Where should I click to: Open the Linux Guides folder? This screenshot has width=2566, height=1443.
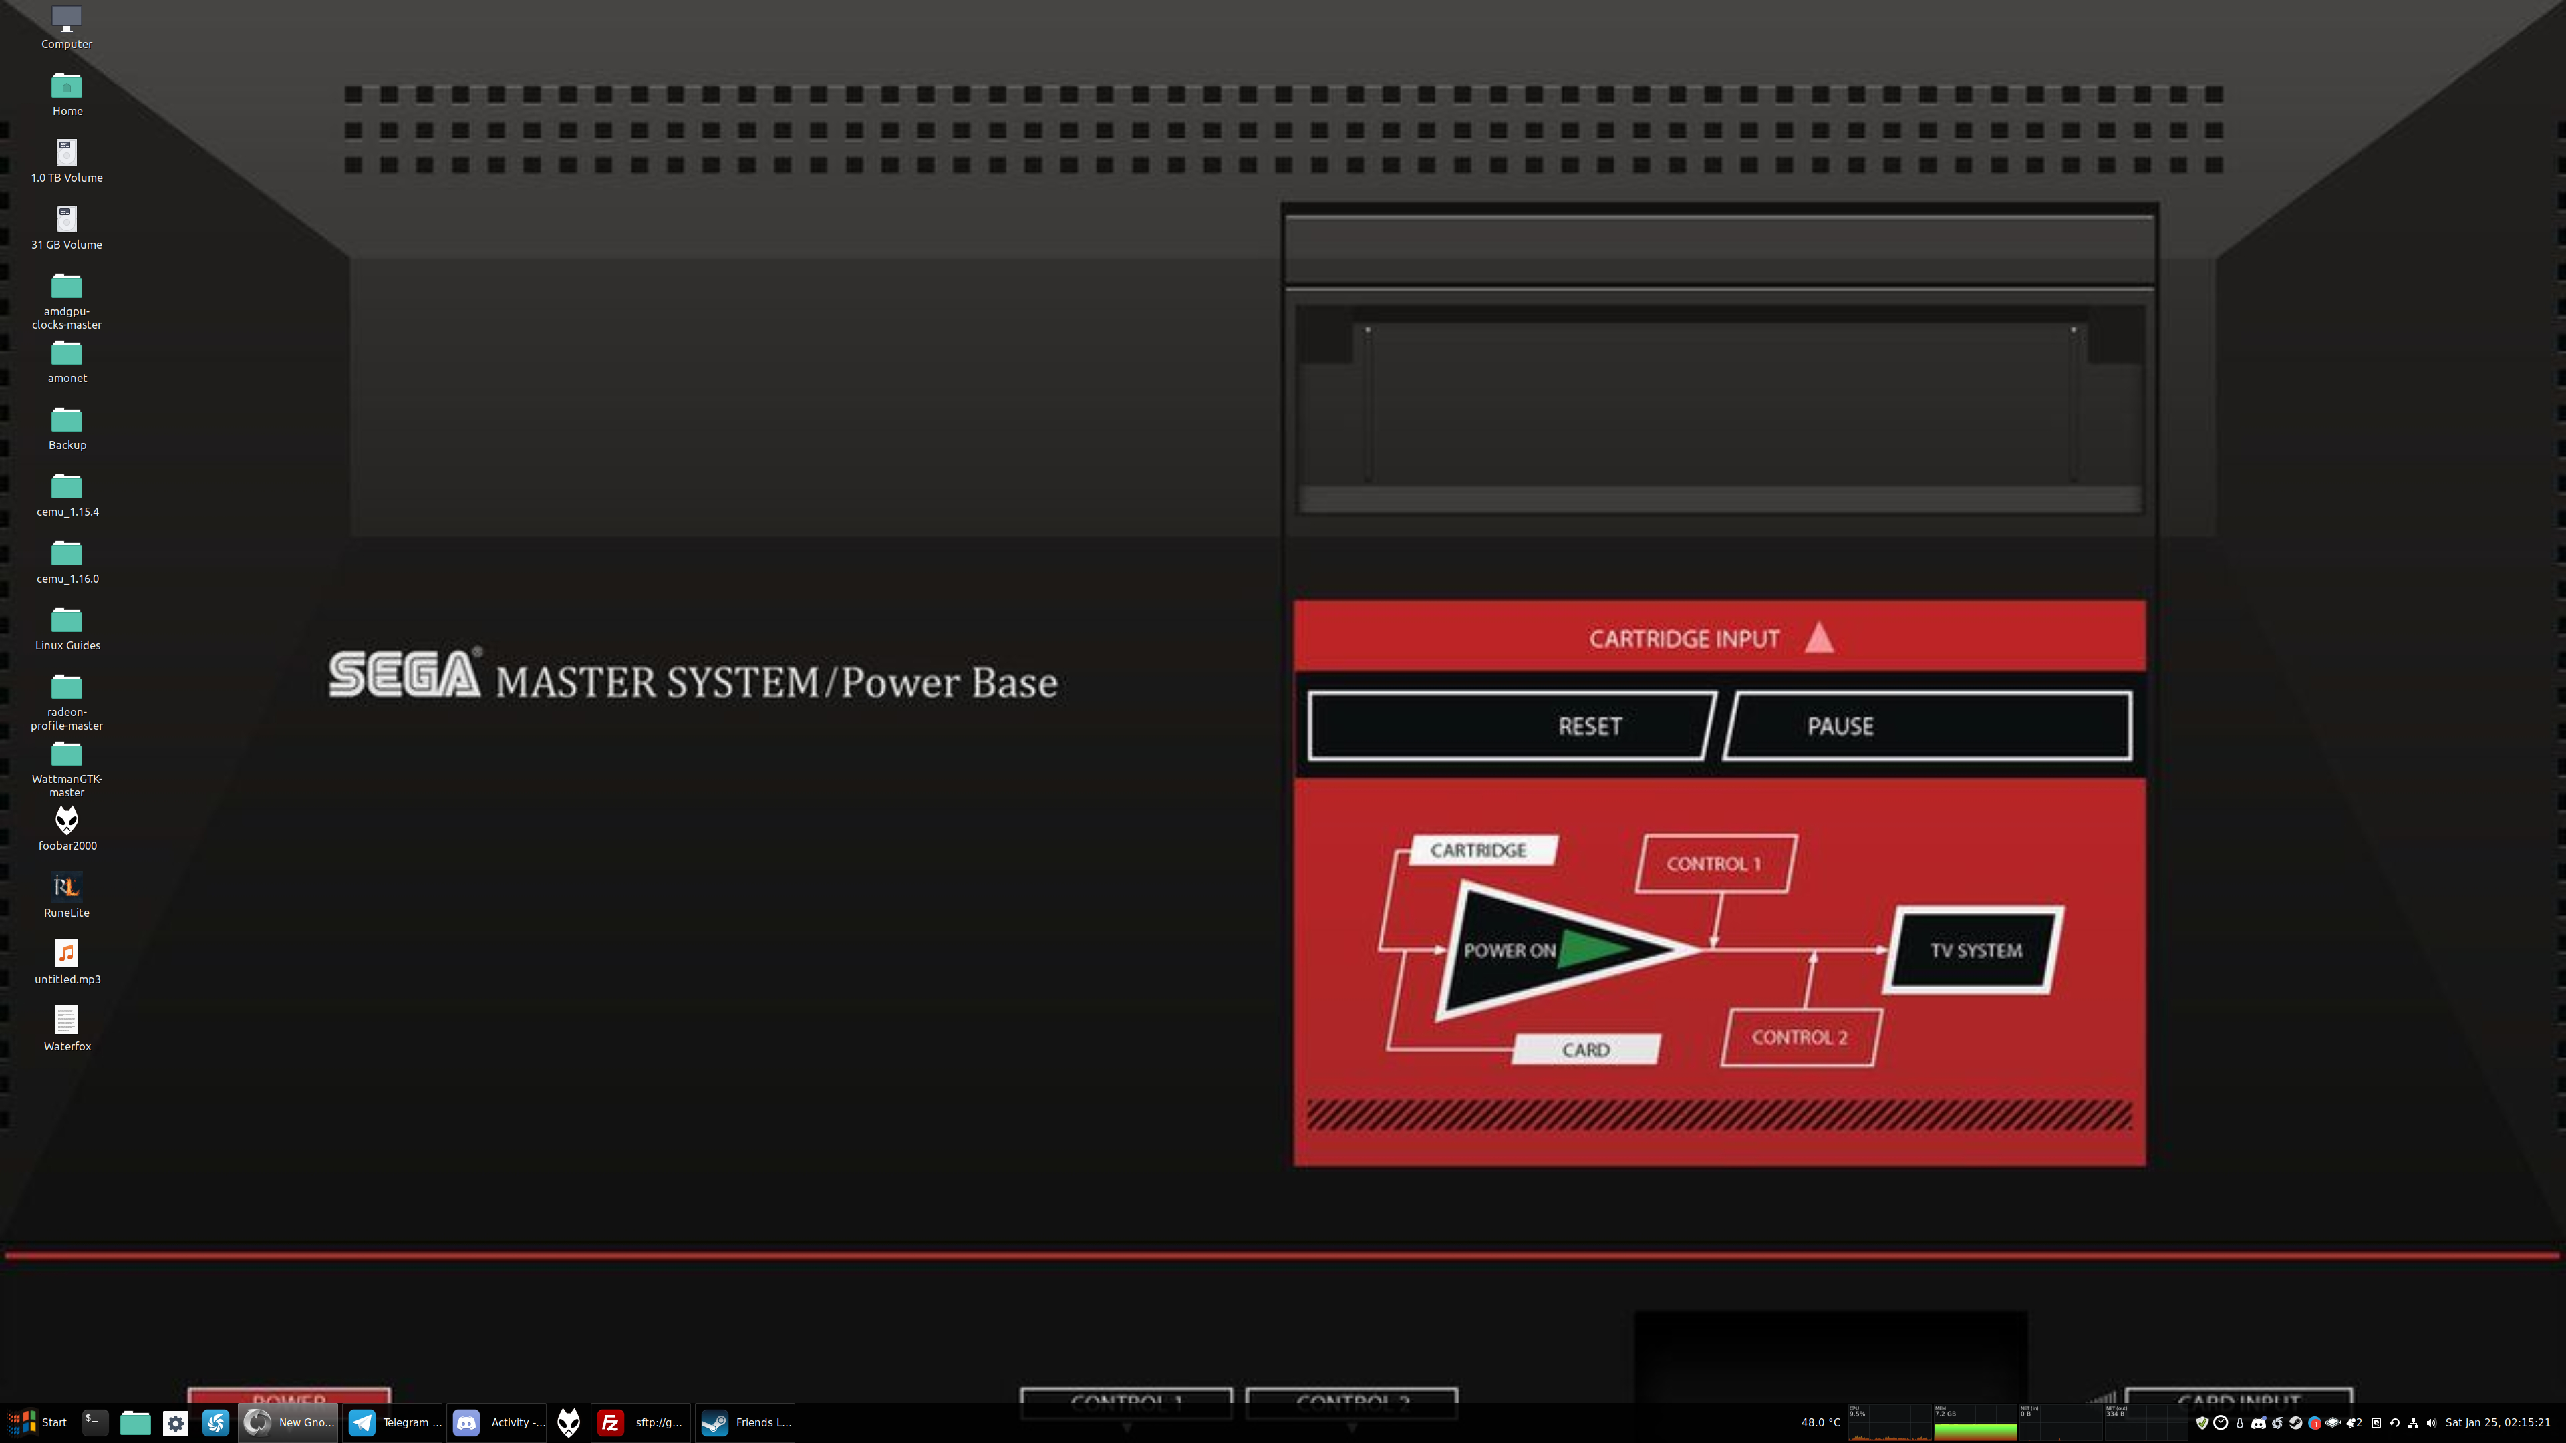pyautogui.click(x=67, y=629)
